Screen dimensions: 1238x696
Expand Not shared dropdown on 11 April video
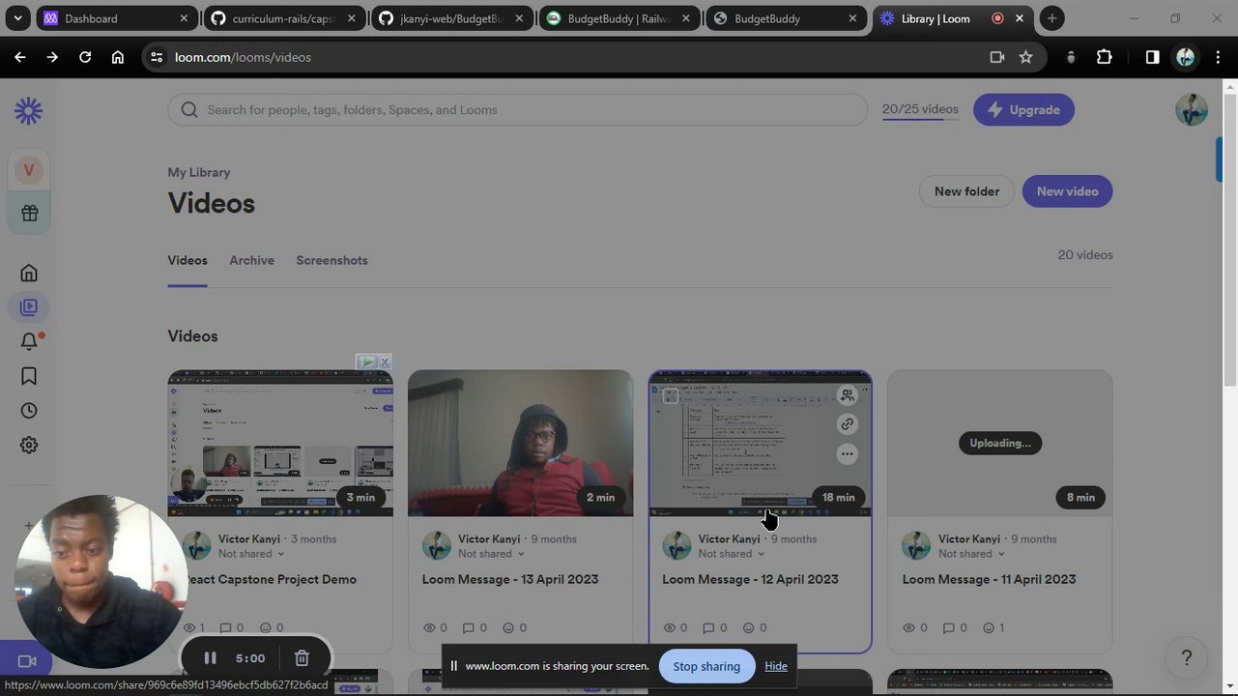[971, 554]
